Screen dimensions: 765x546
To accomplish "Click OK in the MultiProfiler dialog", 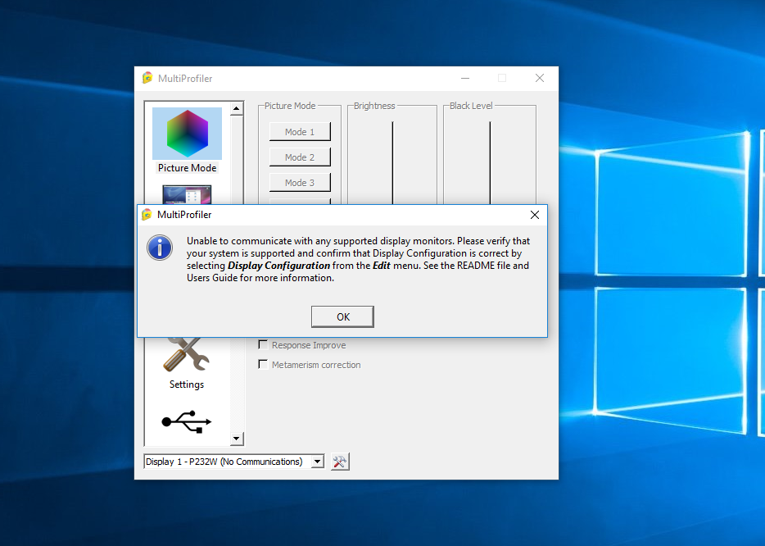I will tap(342, 317).
